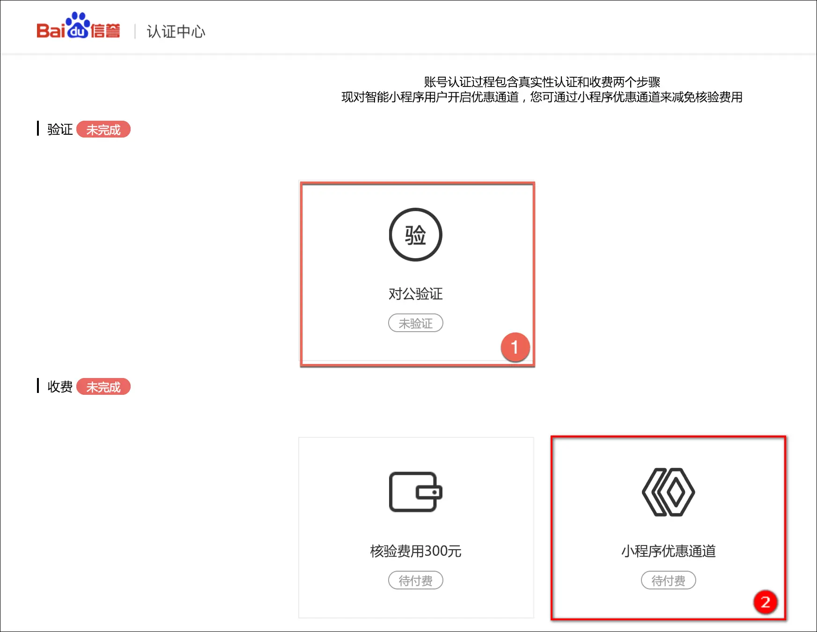Select the 核验费用300元 label
The height and width of the screenshot is (632, 817).
click(415, 551)
